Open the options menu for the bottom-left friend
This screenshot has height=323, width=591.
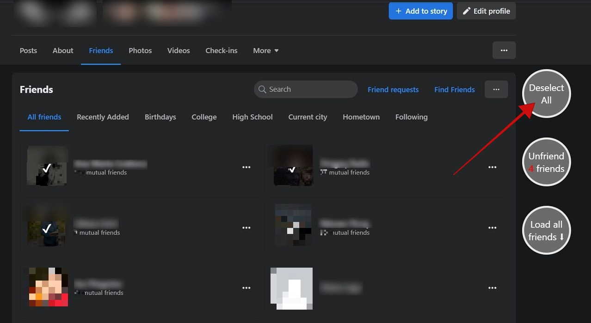coord(246,287)
